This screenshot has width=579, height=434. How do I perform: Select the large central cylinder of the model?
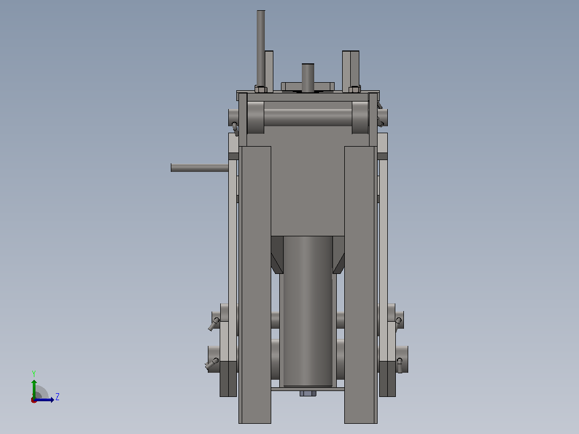[308, 312]
